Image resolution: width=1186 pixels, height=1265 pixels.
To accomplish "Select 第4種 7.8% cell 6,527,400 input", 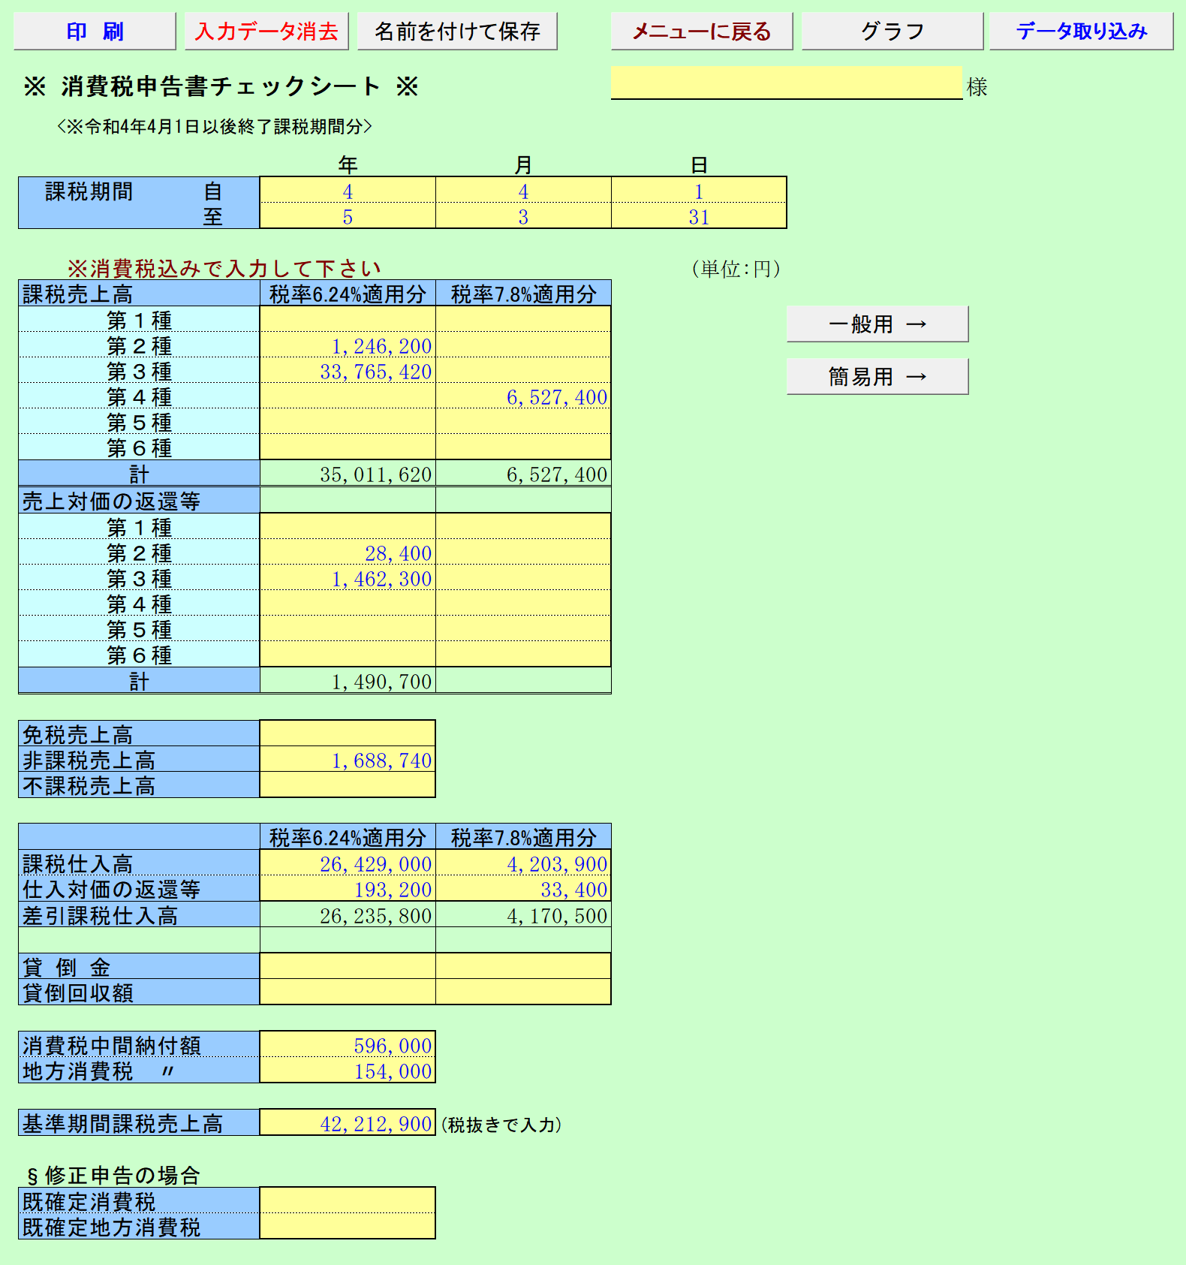I will tap(523, 396).
